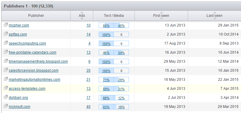Open timemanagementhelp.blogspot.com publisher link

(x=38, y=61)
